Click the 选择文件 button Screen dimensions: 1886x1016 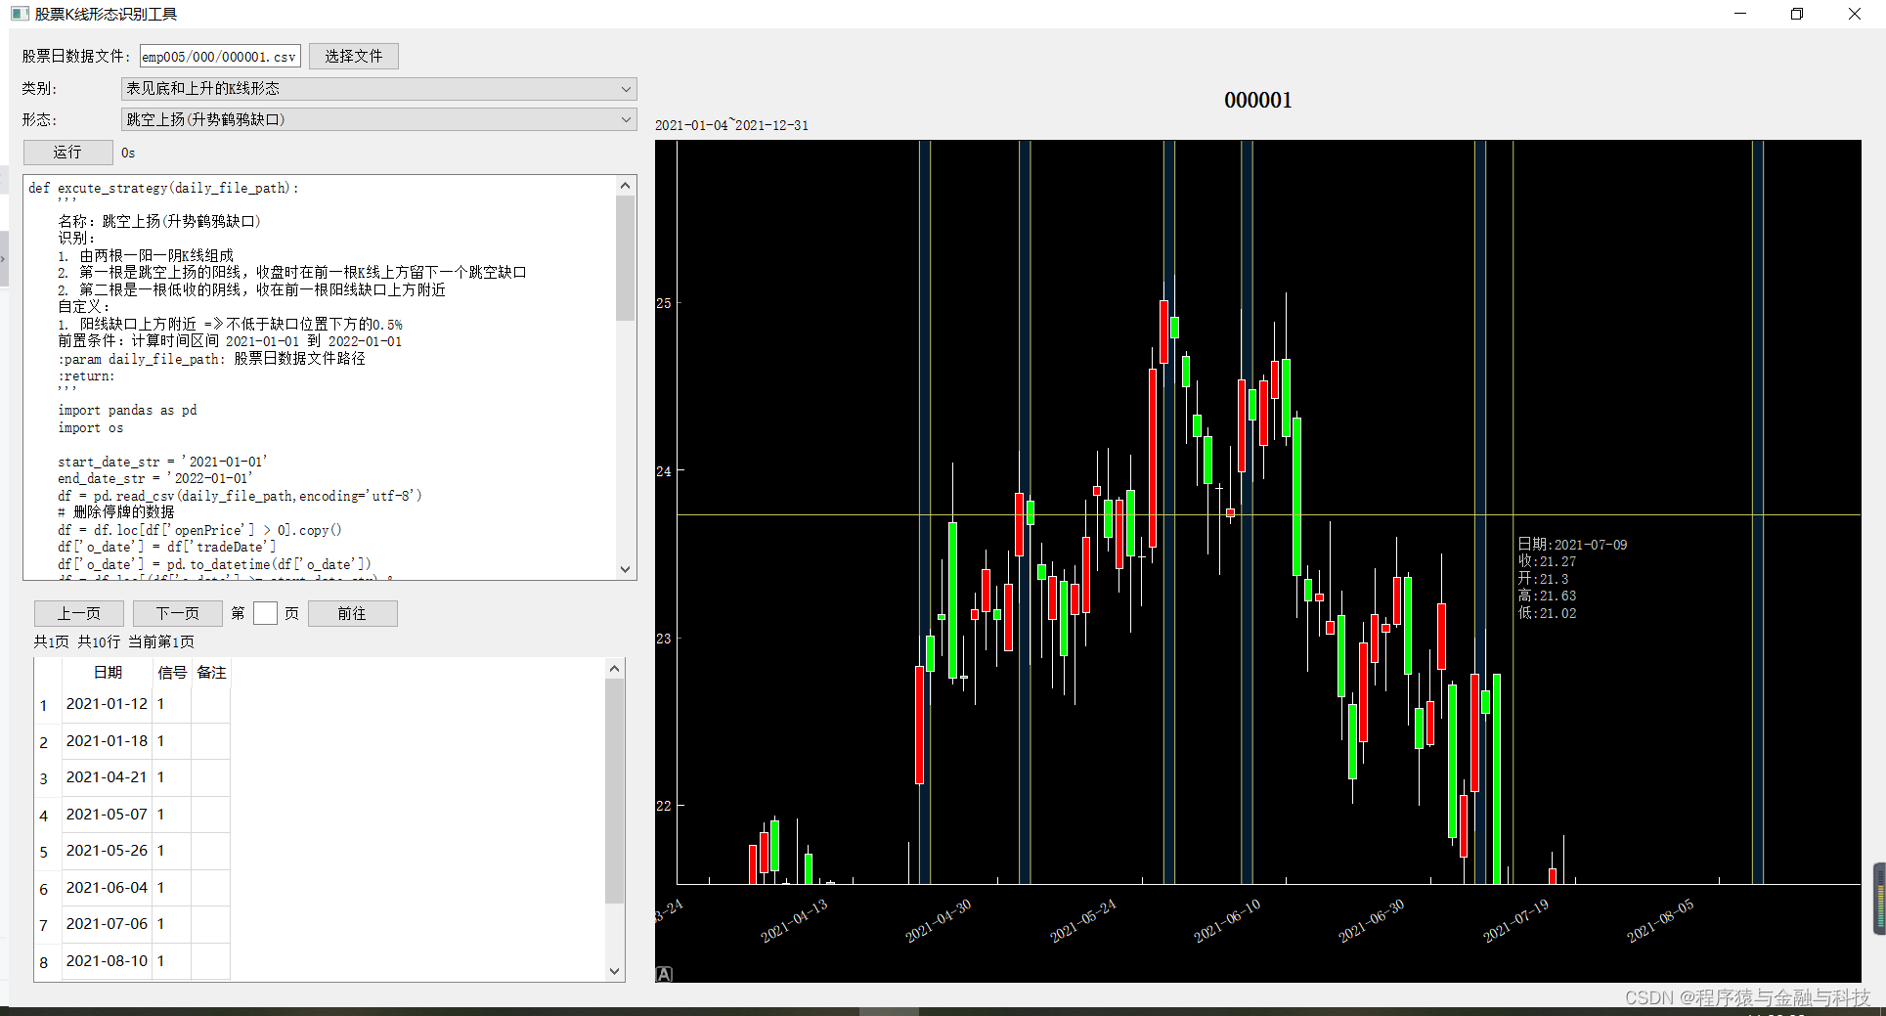[354, 57]
